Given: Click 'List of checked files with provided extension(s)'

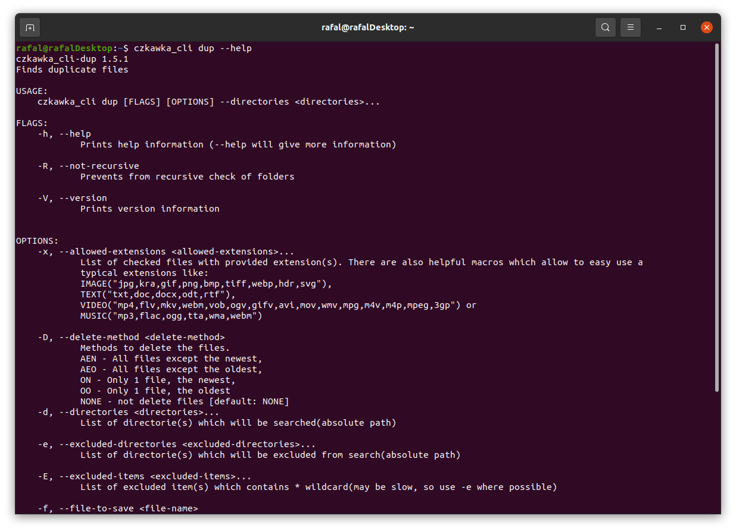Looking at the screenshot, I should (211, 262).
